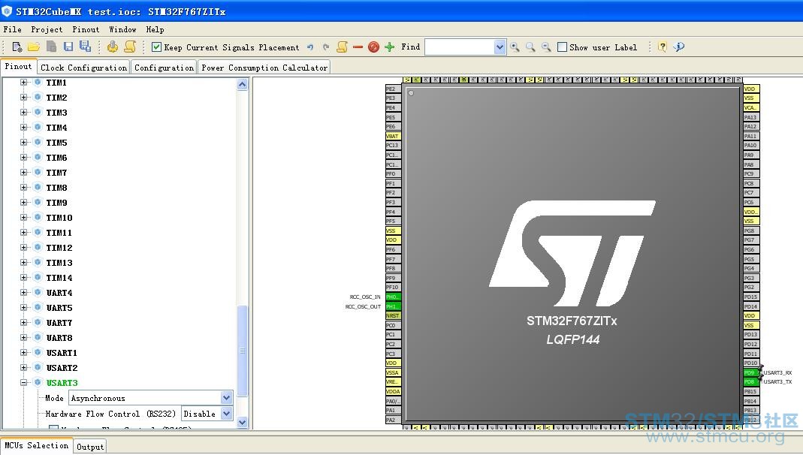
Task: Click the red prohibition circle icon
Action: pos(374,47)
